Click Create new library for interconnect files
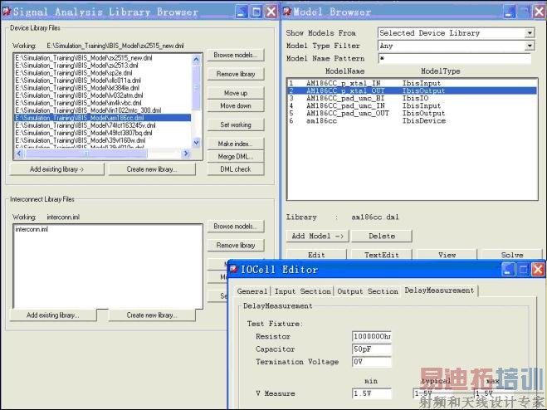The width and height of the screenshot is (547, 410). tap(152, 315)
